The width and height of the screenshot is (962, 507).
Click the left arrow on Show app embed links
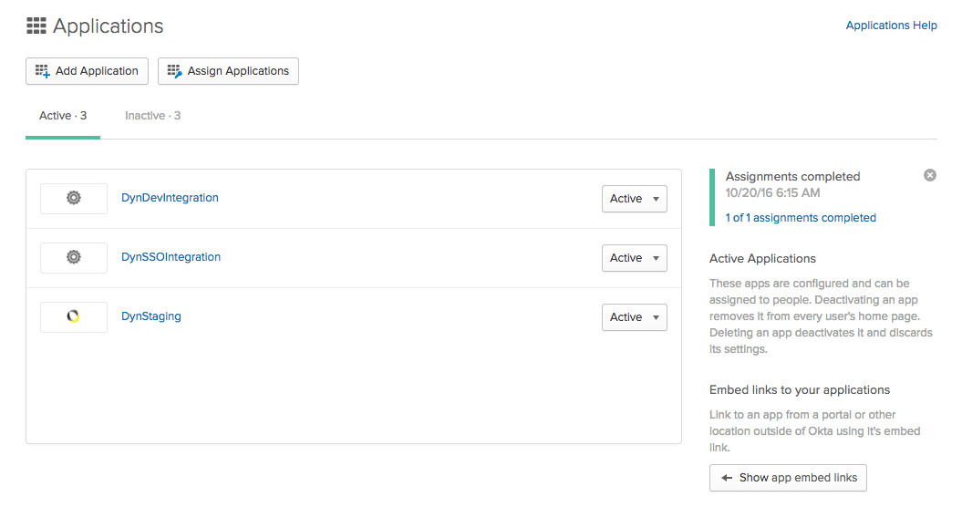727,478
